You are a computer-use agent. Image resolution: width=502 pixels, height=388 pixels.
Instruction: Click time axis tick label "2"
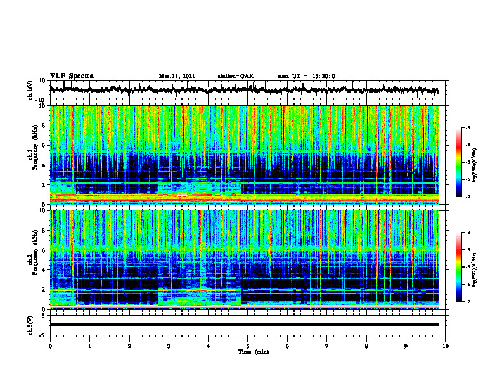(x=129, y=346)
